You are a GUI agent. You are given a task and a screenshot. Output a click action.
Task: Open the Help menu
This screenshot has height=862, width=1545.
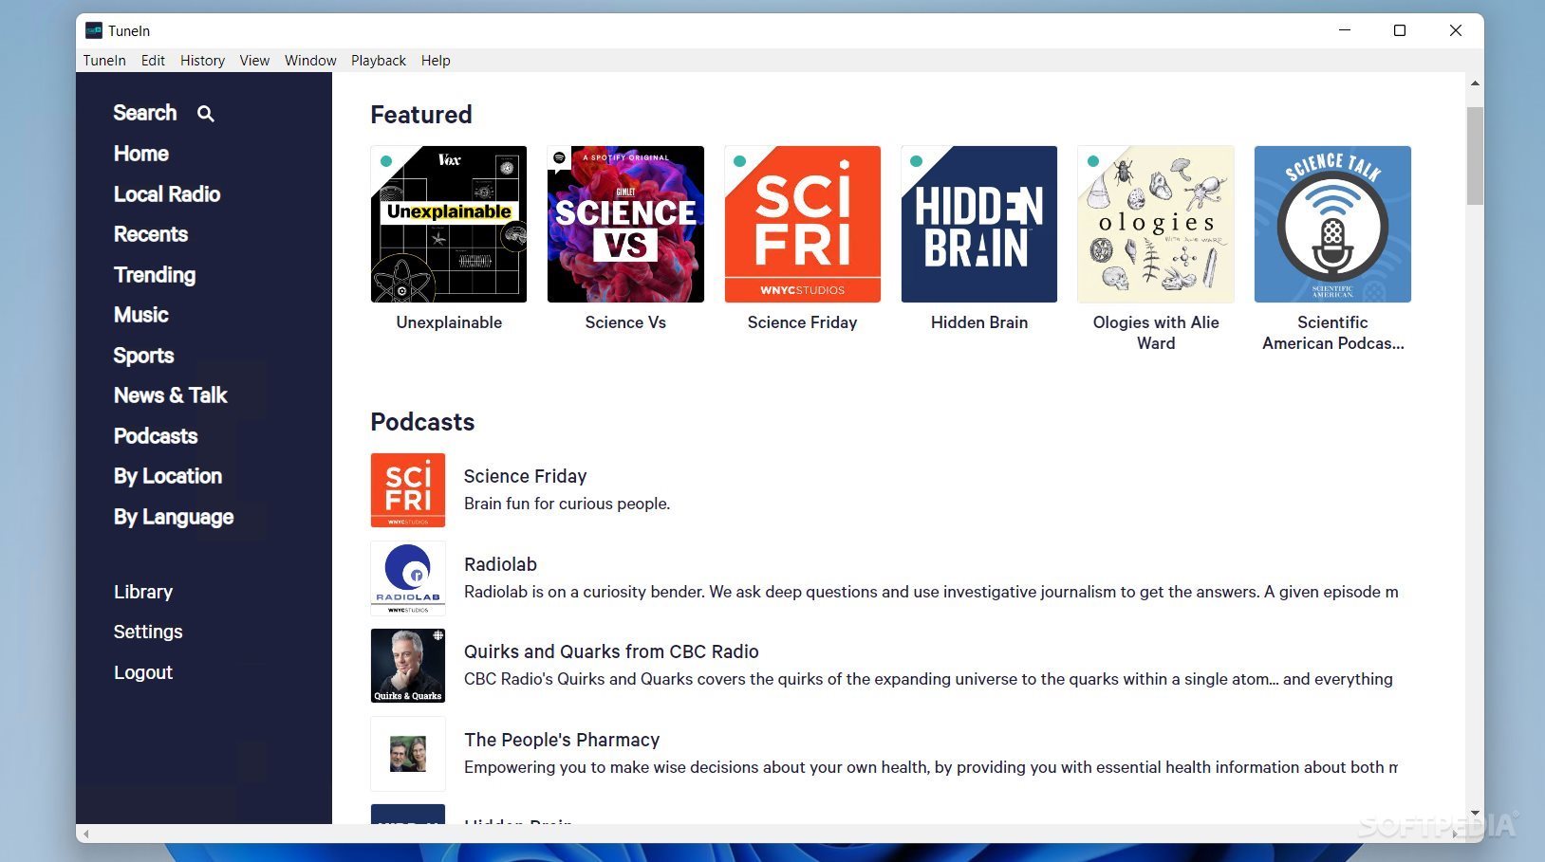tap(436, 61)
